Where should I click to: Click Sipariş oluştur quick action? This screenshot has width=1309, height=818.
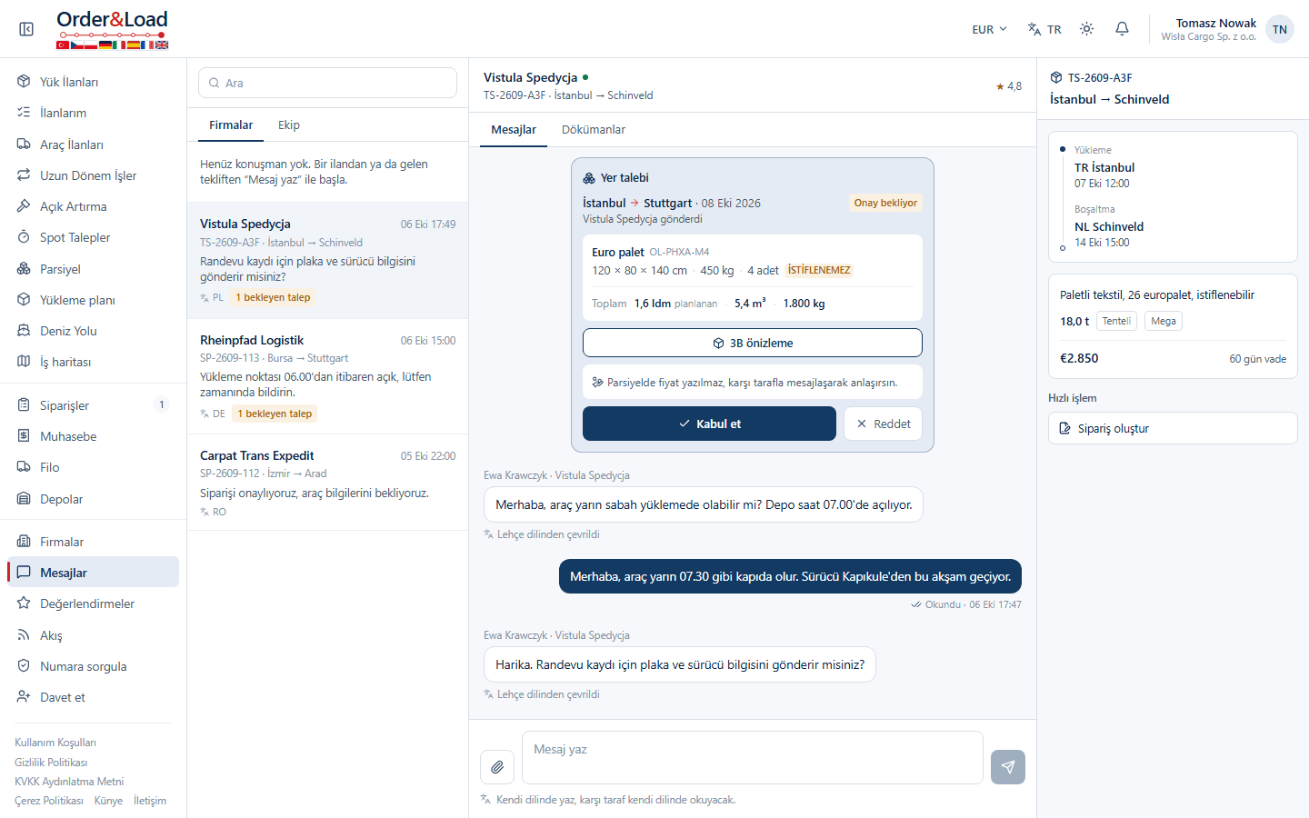click(x=1173, y=428)
